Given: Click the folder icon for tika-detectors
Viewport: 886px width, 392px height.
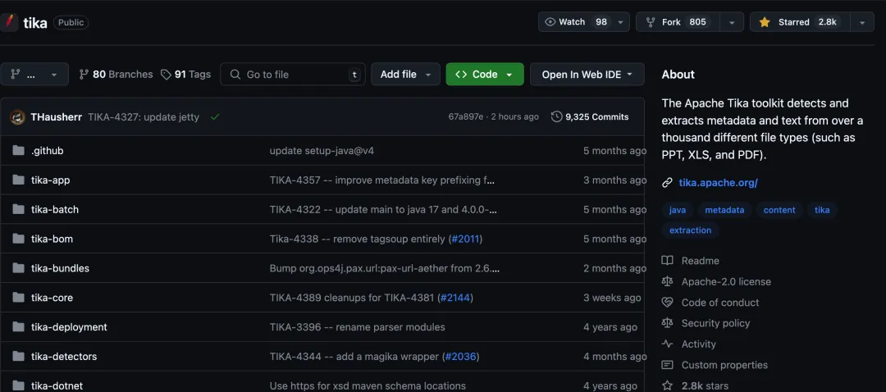Looking at the screenshot, I should tap(19, 357).
